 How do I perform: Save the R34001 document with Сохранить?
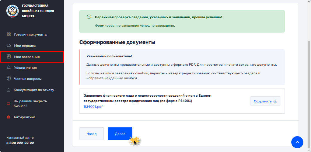point(265,101)
